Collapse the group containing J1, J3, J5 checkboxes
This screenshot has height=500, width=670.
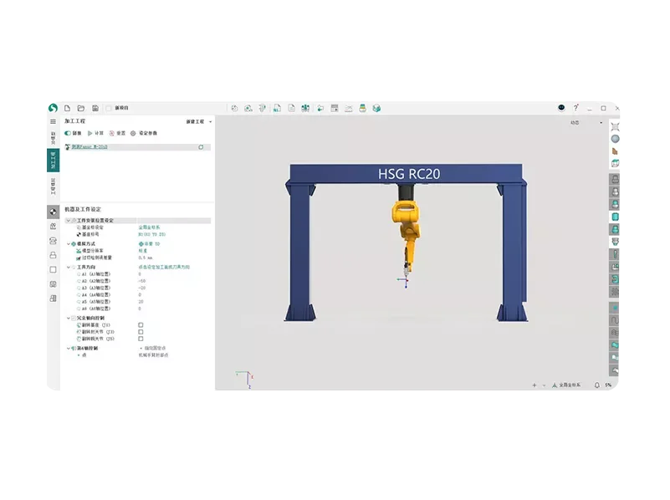point(69,318)
